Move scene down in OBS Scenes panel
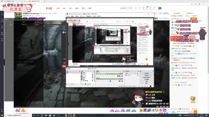 (73, 84)
